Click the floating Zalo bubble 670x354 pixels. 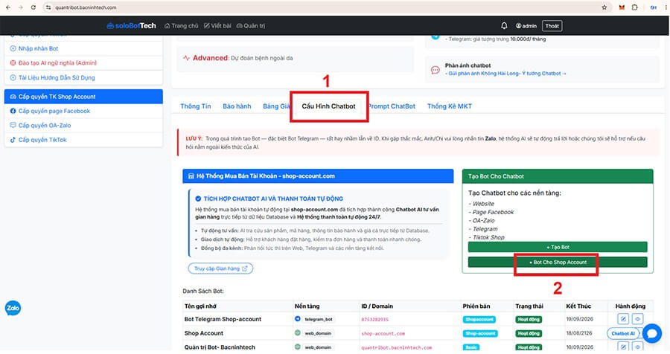[x=13, y=308]
